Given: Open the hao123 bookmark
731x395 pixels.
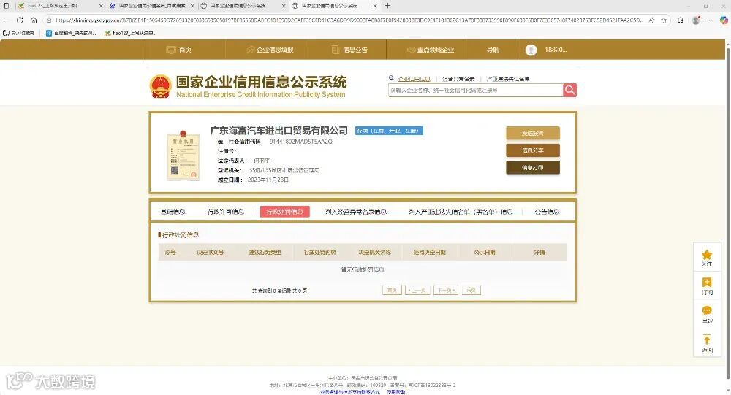Looking at the screenshot, I should coord(131,33).
